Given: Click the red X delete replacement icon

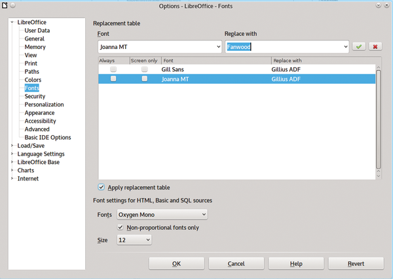Looking at the screenshot, I should click(x=375, y=46).
